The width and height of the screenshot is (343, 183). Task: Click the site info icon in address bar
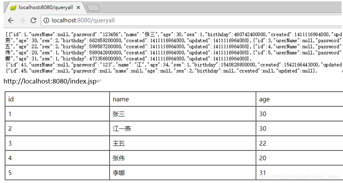coord(46,21)
